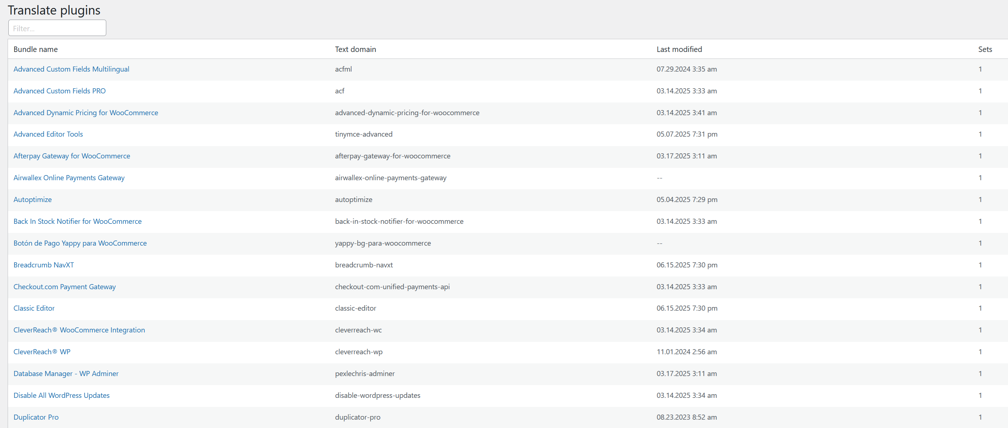Select 'advanced-dynamic-pricing-for-woocommerce' text domain
The width and height of the screenshot is (1008, 428).
(407, 113)
